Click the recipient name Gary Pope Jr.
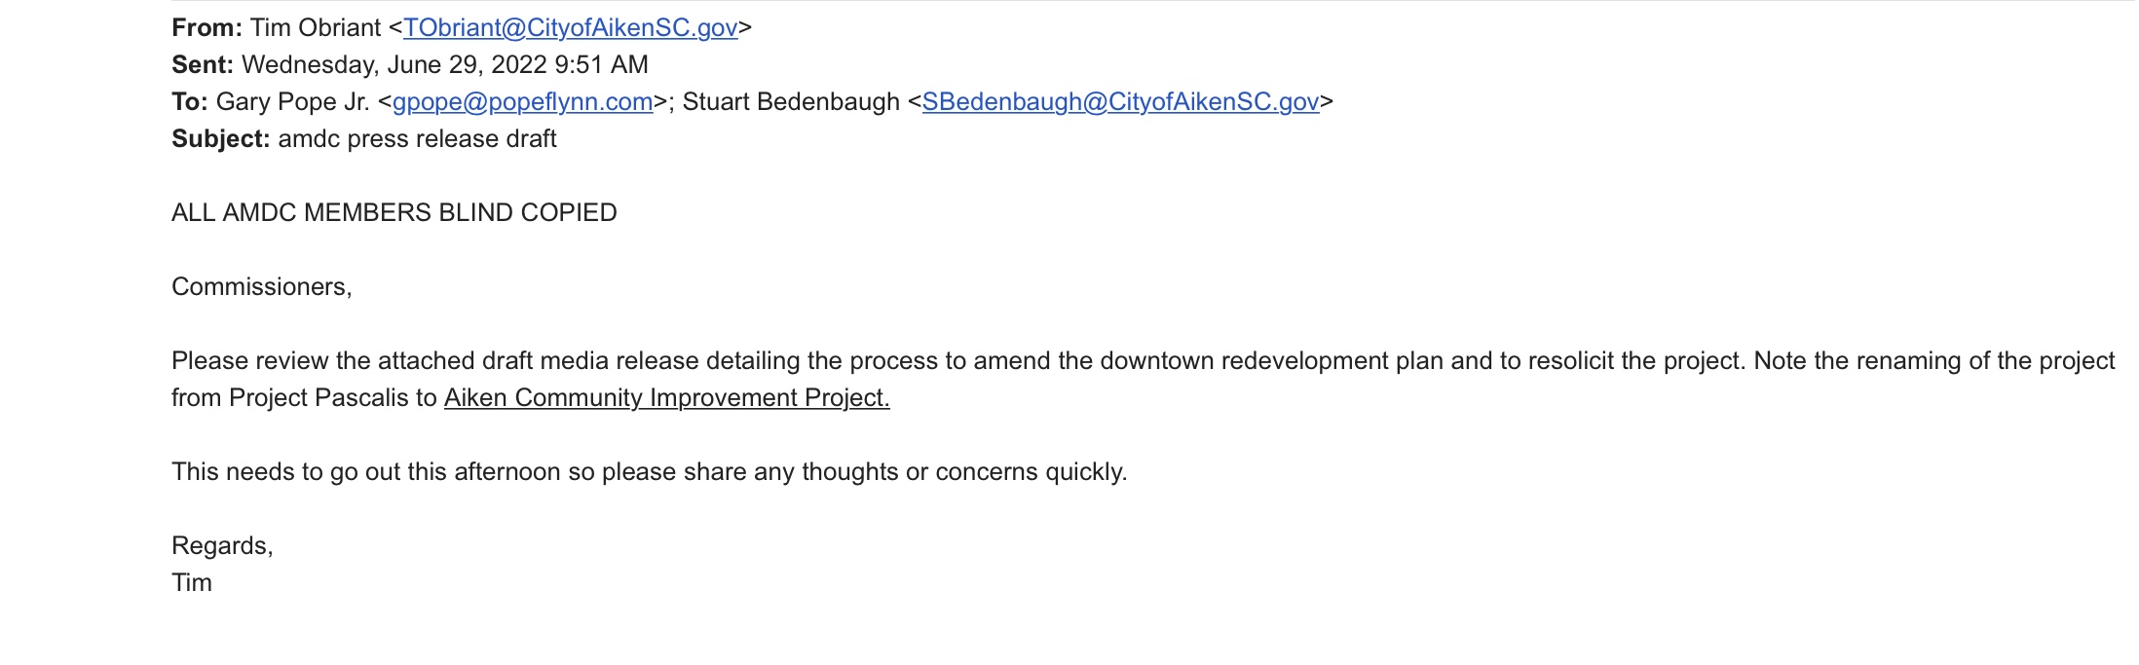 (x=293, y=102)
